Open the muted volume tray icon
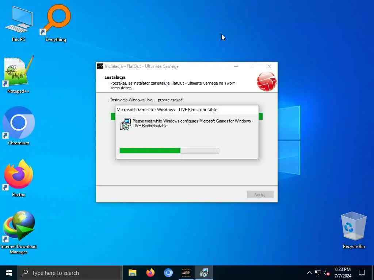 point(327,273)
